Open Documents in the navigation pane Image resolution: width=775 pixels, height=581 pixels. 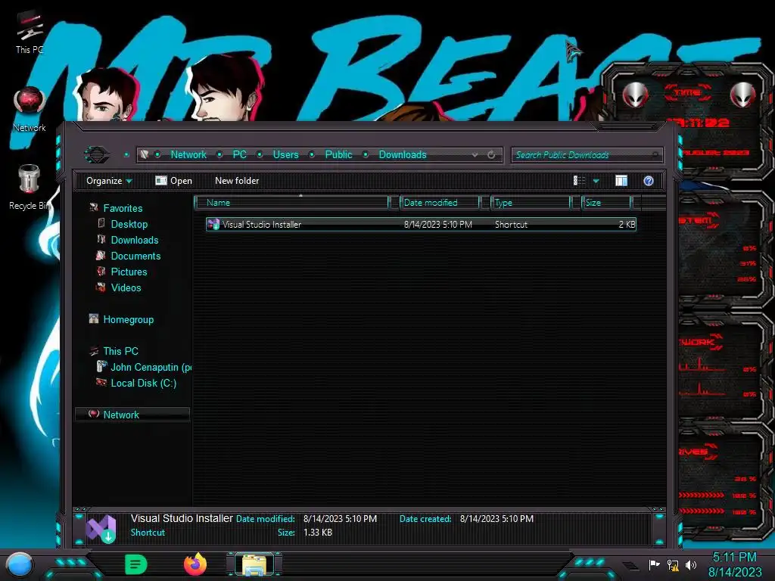click(135, 256)
